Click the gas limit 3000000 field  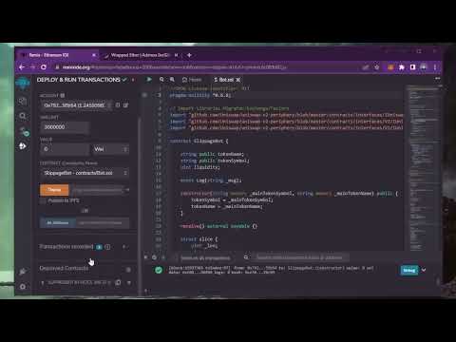click(65, 127)
